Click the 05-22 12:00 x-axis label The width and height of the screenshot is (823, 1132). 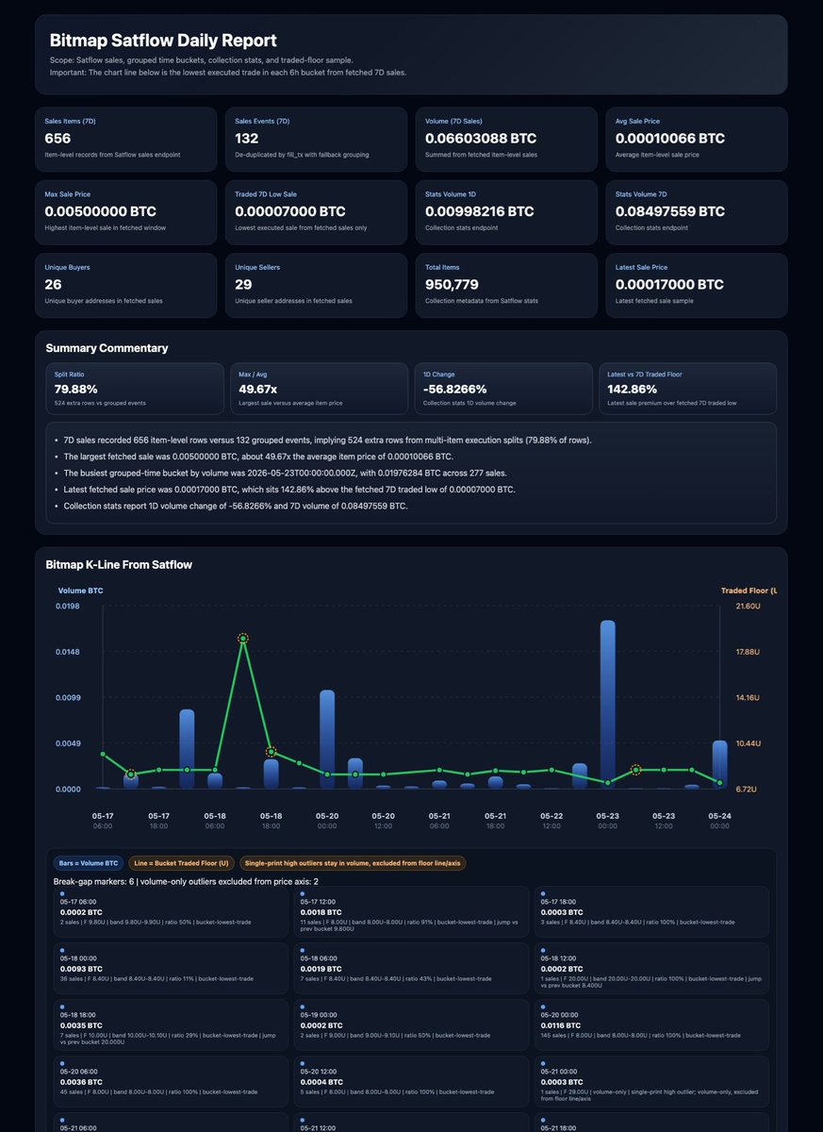[551, 820]
